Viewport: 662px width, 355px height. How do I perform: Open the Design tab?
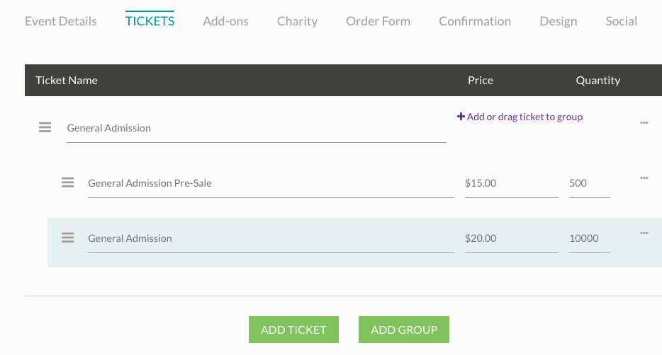[x=558, y=21]
